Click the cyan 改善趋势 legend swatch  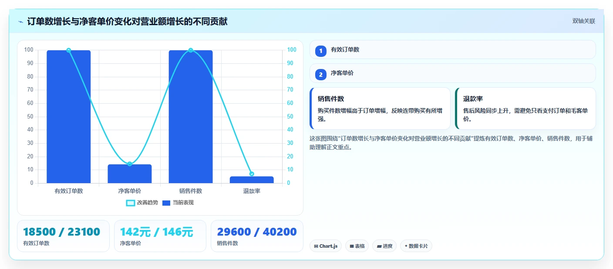pyautogui.click(x=130, y=203)
